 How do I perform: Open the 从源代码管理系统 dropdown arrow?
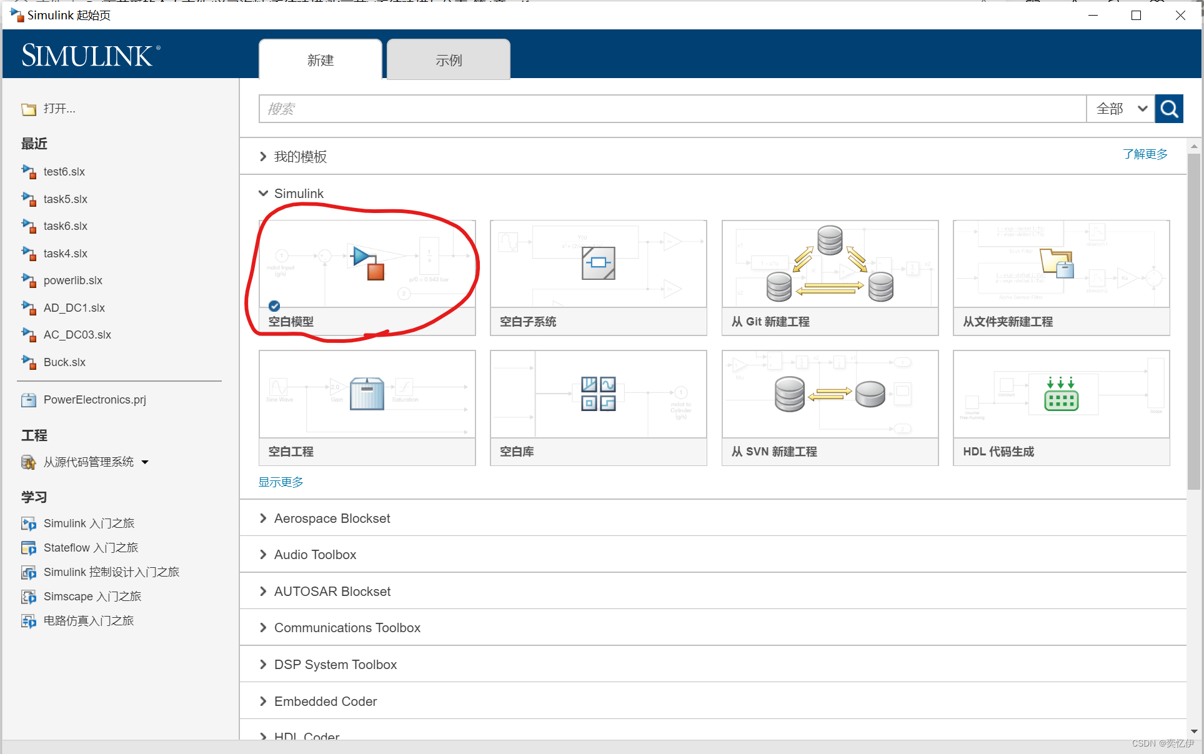click(x=145, y=462)
